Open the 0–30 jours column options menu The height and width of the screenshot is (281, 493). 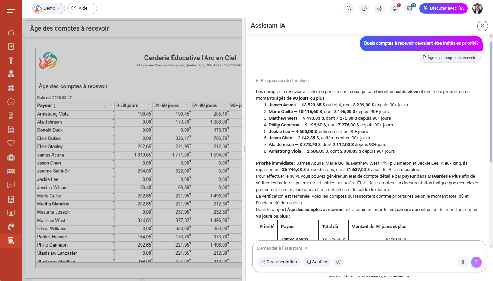click(149, 106)
